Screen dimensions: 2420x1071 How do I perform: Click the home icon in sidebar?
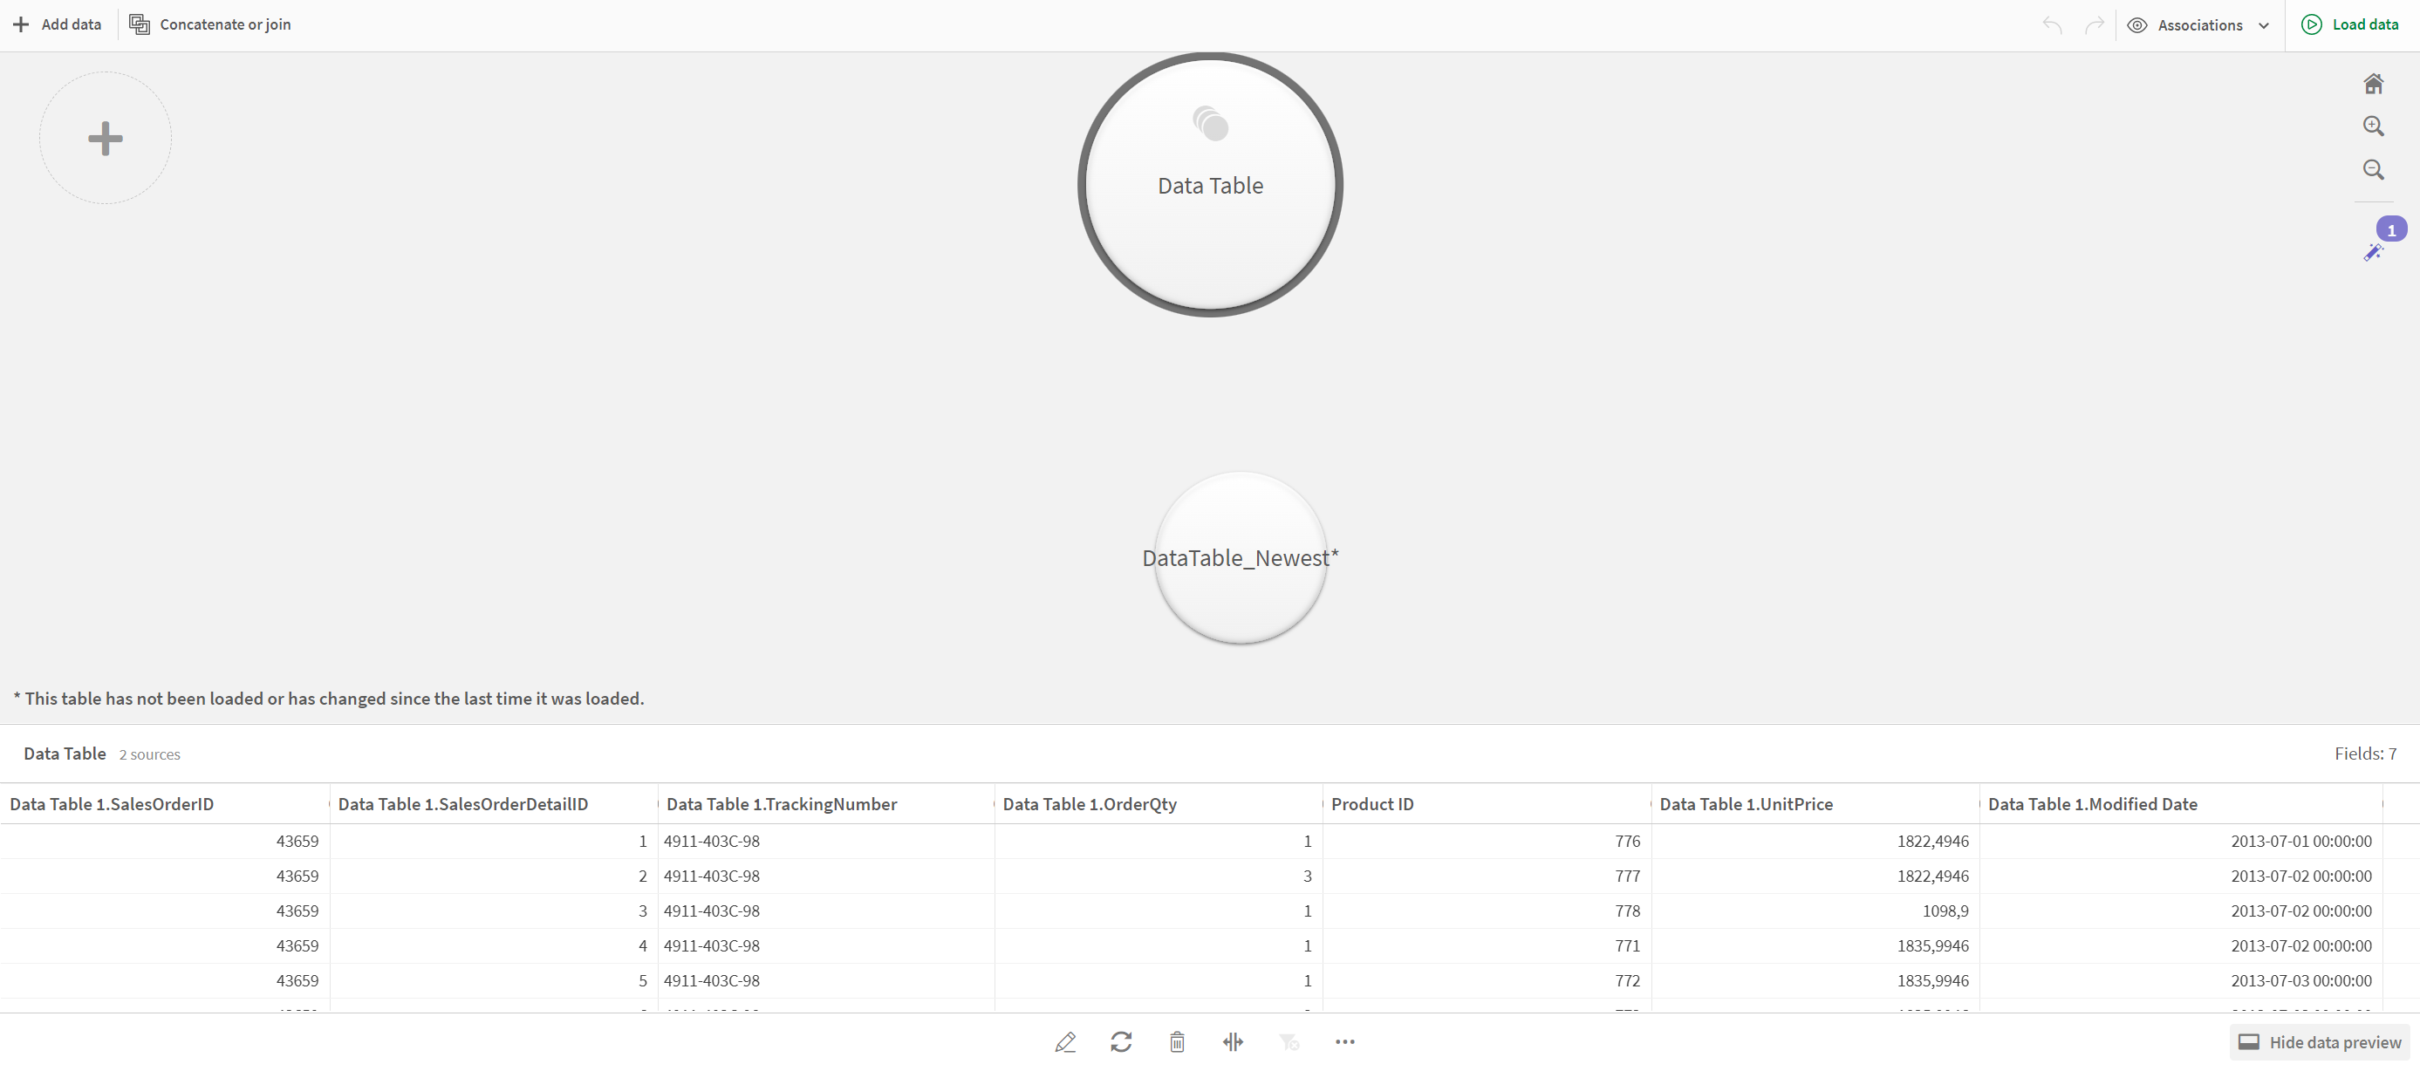click(x=2374, y=84)
